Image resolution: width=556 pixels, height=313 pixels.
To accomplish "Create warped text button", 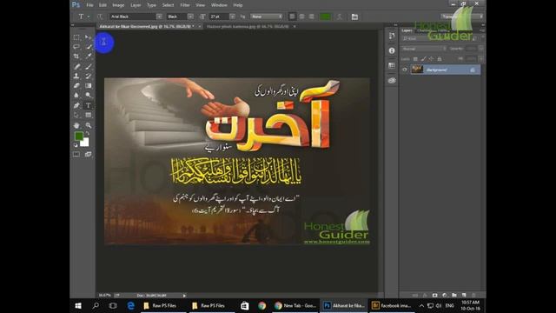I will tap(339, 17).
